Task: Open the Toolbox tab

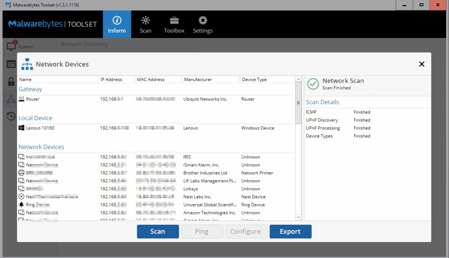Action: (x=174, y=24)
